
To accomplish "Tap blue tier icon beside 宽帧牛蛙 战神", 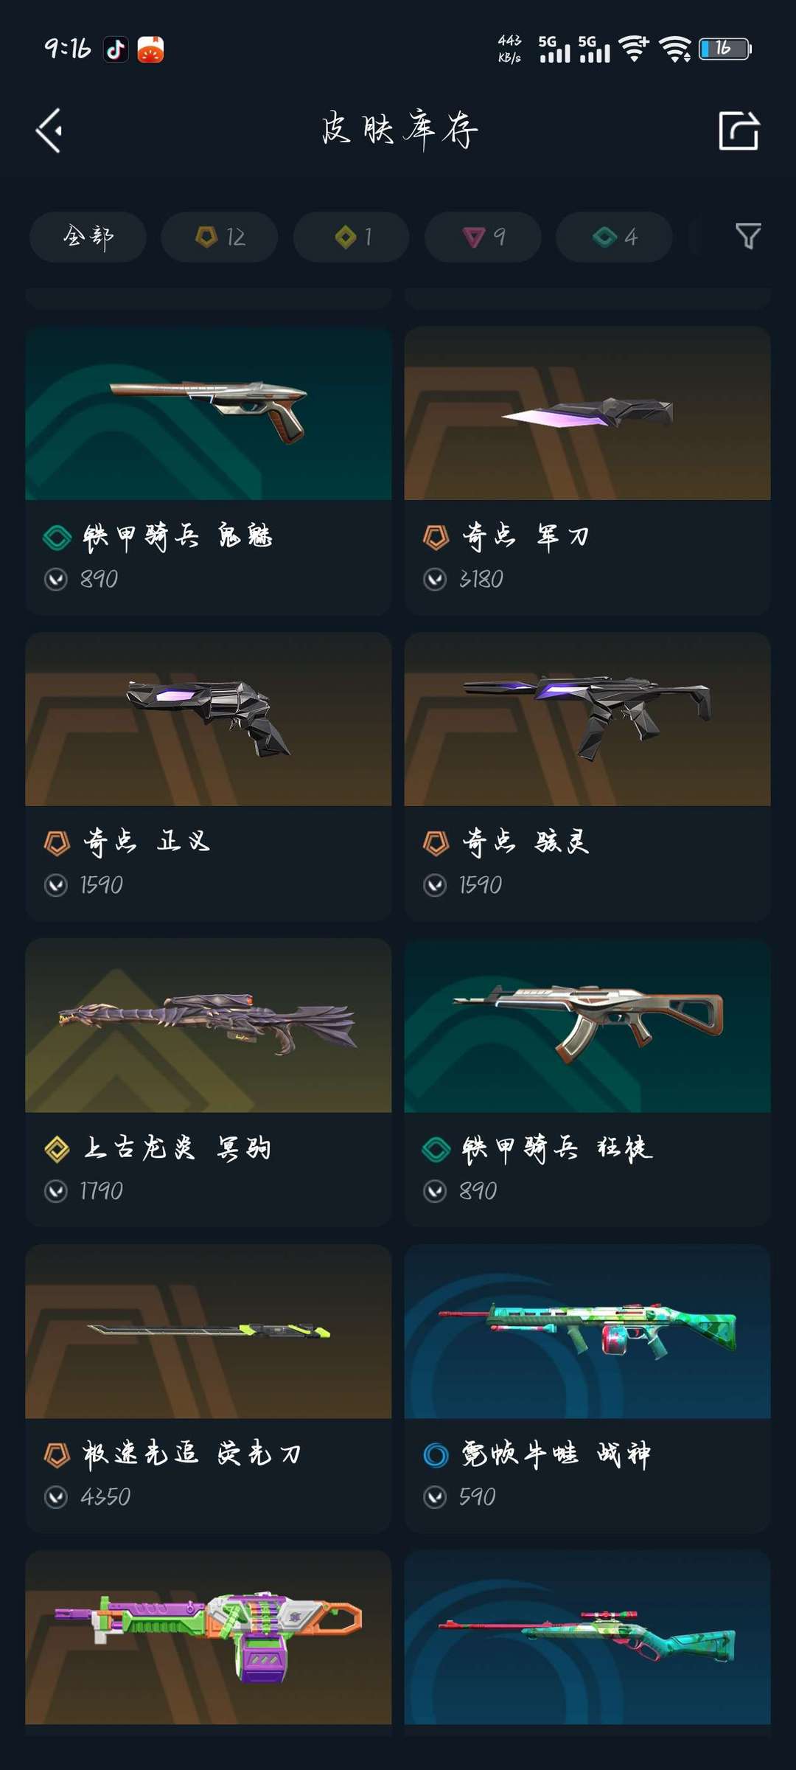I will [436, 1455].
